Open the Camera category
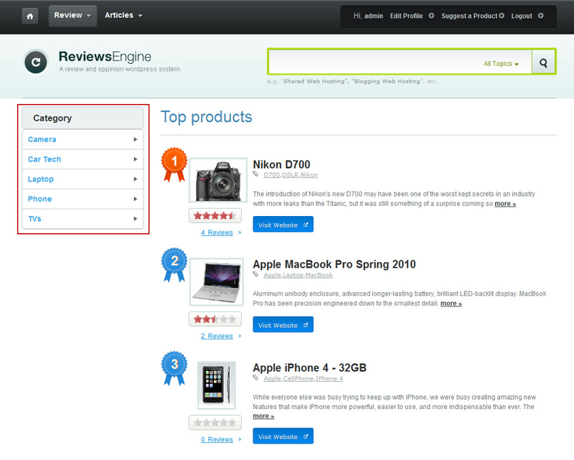The width and height of the screenshot is (574, 460). coord(42,139)
